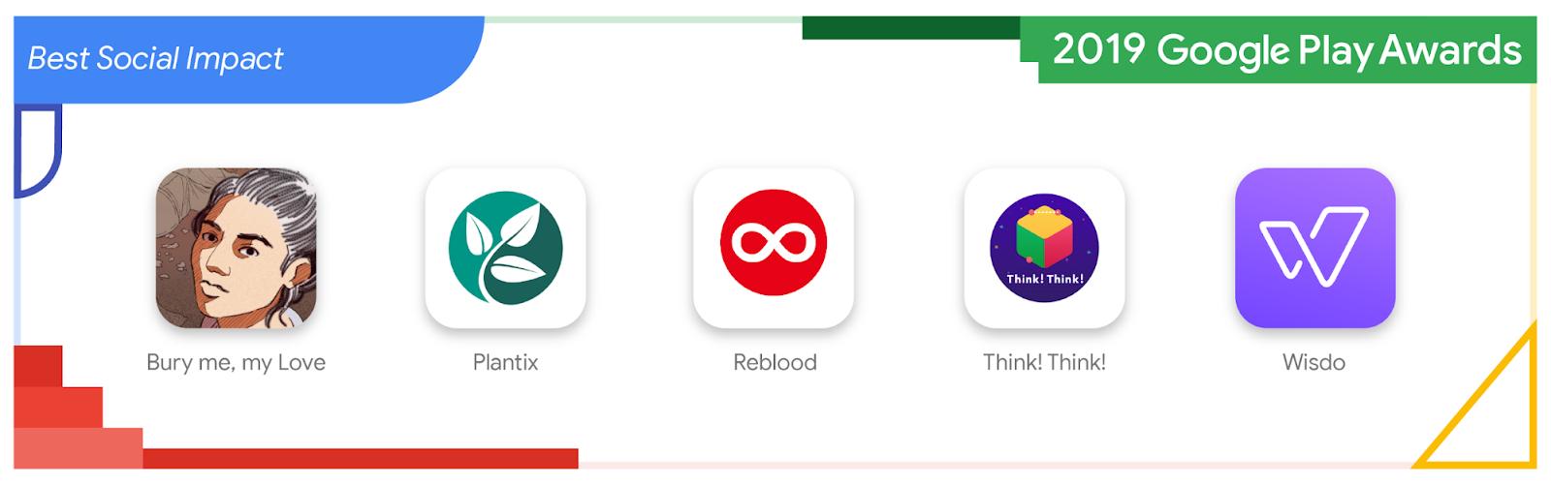Viewport: 1551px width, 486px height.
Task: Open the Bury me, my Love app icon
Action: point(236,248)
